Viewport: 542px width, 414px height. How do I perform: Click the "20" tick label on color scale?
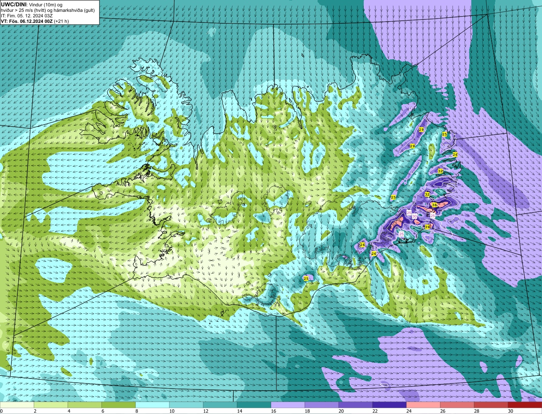[341, 411]
